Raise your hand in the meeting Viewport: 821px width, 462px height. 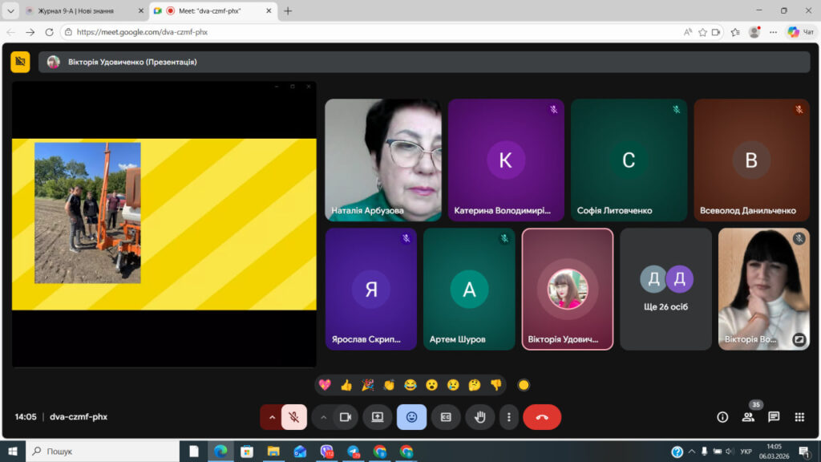tap(479, 417)
